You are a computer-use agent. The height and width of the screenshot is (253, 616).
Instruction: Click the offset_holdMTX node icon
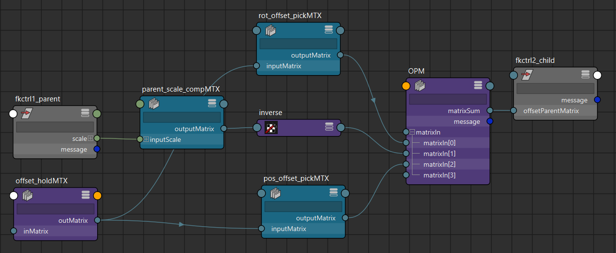28,196
